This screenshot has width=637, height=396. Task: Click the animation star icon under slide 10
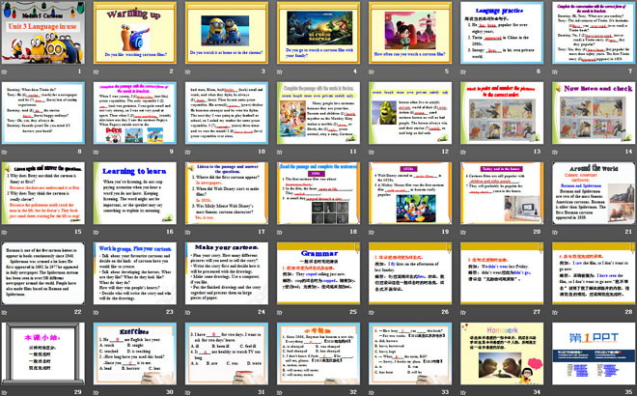[x=188, y=152]
